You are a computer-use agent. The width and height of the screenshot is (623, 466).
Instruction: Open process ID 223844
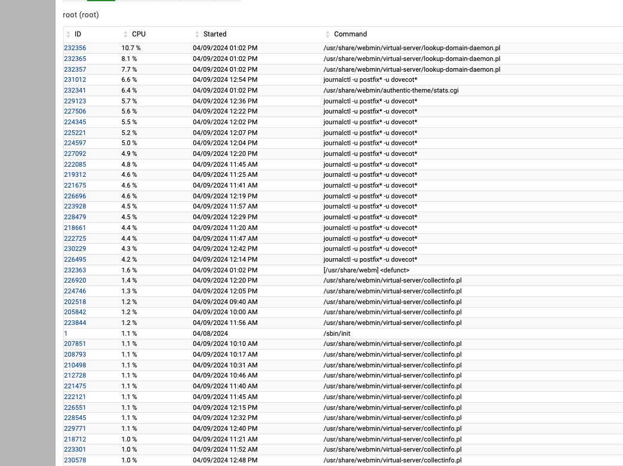[x=75, y=323]
